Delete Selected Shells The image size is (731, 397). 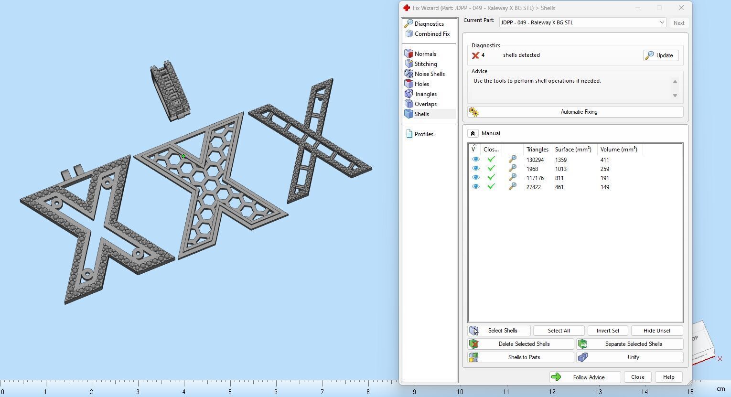[521, 344]
